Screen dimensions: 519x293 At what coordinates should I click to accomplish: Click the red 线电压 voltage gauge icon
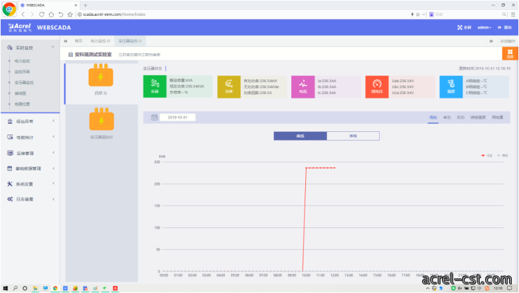click(x=377, y=87)
